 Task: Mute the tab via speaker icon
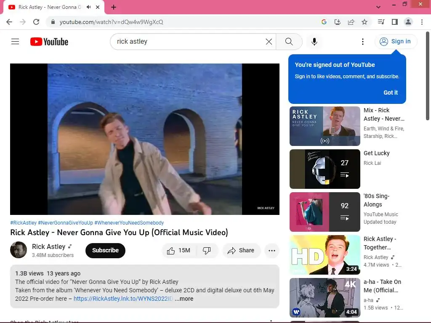click(88, 7)
